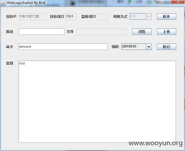
Task: Click the 目标IP label
Action: tap(11, 16)
